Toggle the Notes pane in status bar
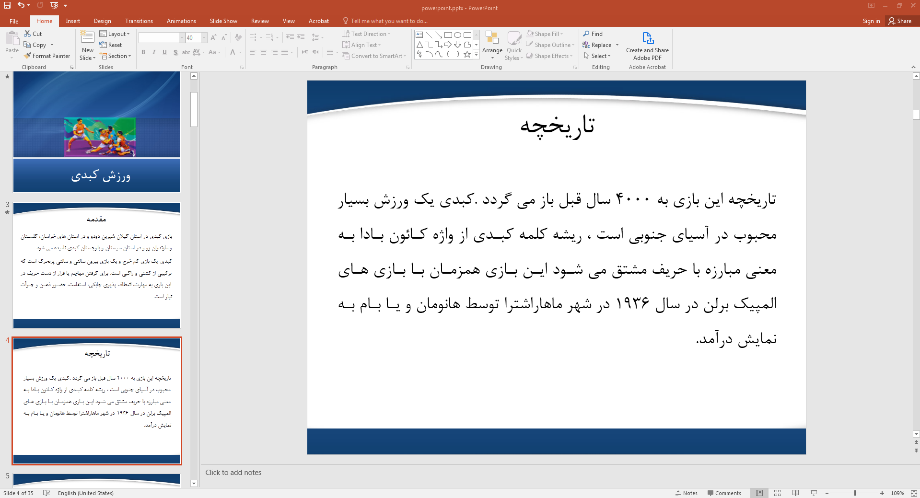920x498 pixels. tap(686, 493)
